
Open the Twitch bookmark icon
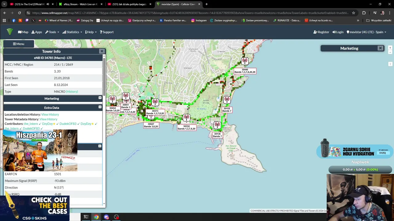[27, 21]
